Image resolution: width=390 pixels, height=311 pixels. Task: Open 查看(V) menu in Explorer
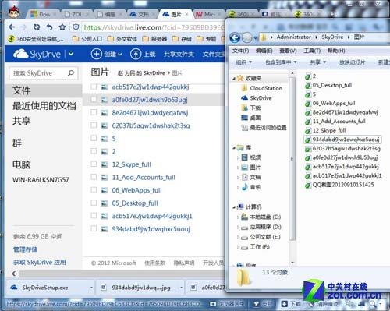(x=288, y=51)
